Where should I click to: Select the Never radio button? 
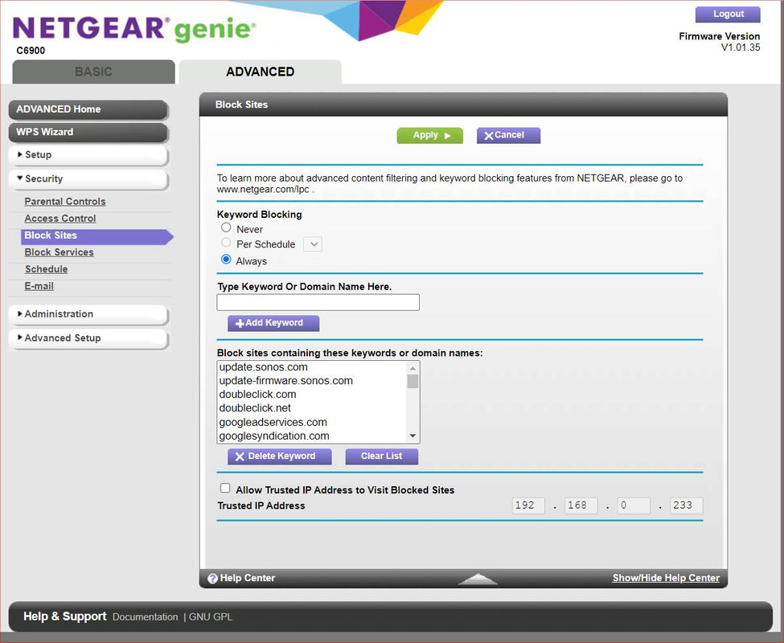tap(226, 227)
